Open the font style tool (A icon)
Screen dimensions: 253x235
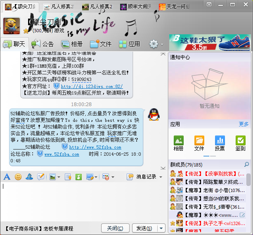coord(7,177)
